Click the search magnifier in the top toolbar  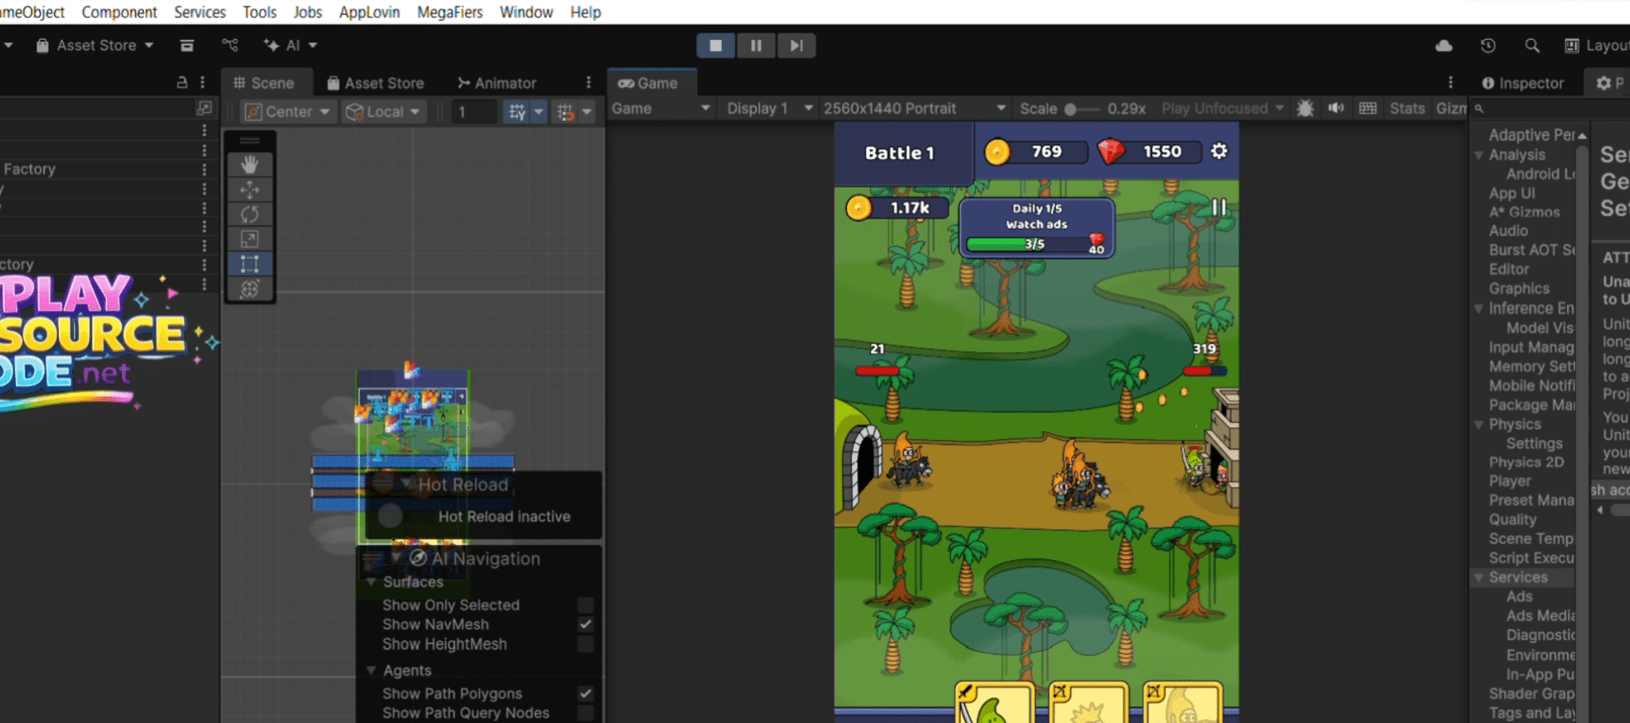[1531, 45]
